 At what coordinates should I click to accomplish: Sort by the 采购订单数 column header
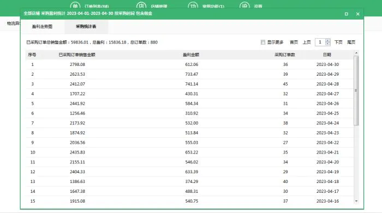285,54
